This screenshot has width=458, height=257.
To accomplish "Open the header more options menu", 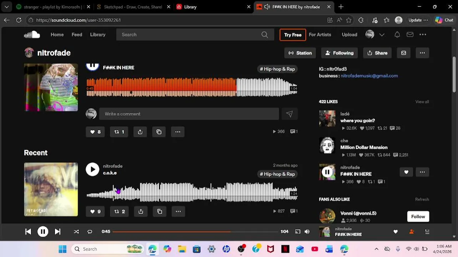I will pyautogui.click(x=423, y=35).
